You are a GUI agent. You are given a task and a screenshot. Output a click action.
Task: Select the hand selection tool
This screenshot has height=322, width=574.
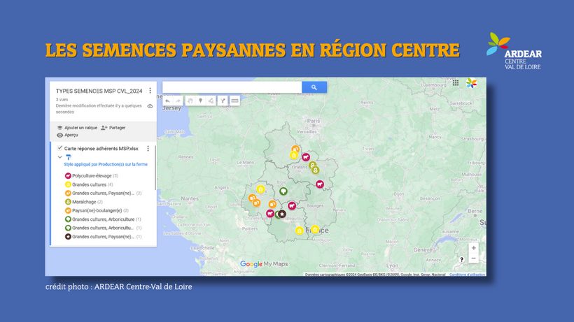[x=190, y=101]
